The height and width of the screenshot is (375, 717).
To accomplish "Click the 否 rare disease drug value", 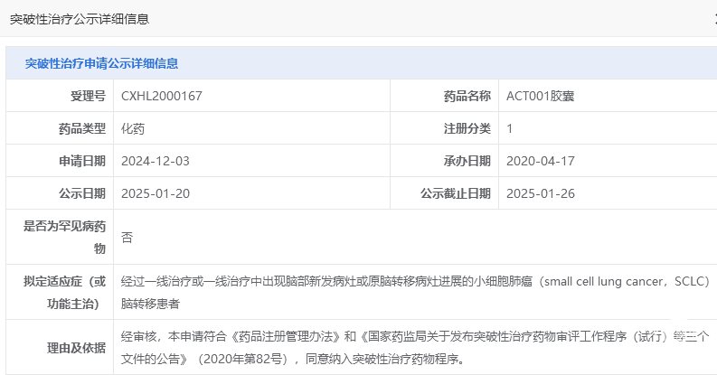I will coord(127,238).
